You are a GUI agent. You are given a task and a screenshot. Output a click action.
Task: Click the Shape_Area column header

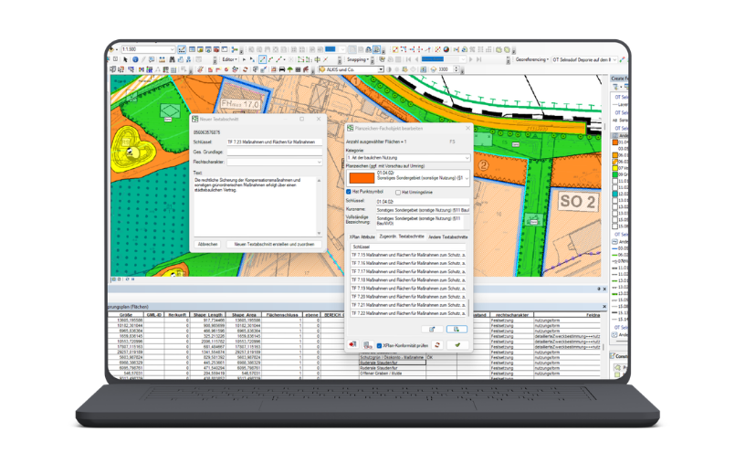[x=243, y=314]
